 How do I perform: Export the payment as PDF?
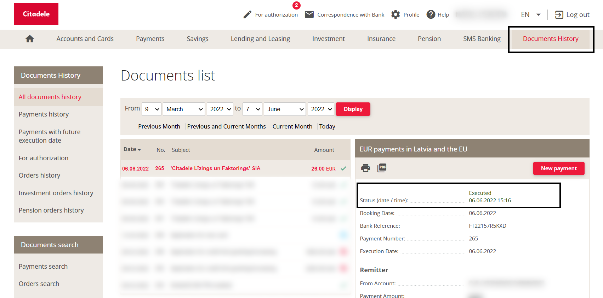click(382, 168)
